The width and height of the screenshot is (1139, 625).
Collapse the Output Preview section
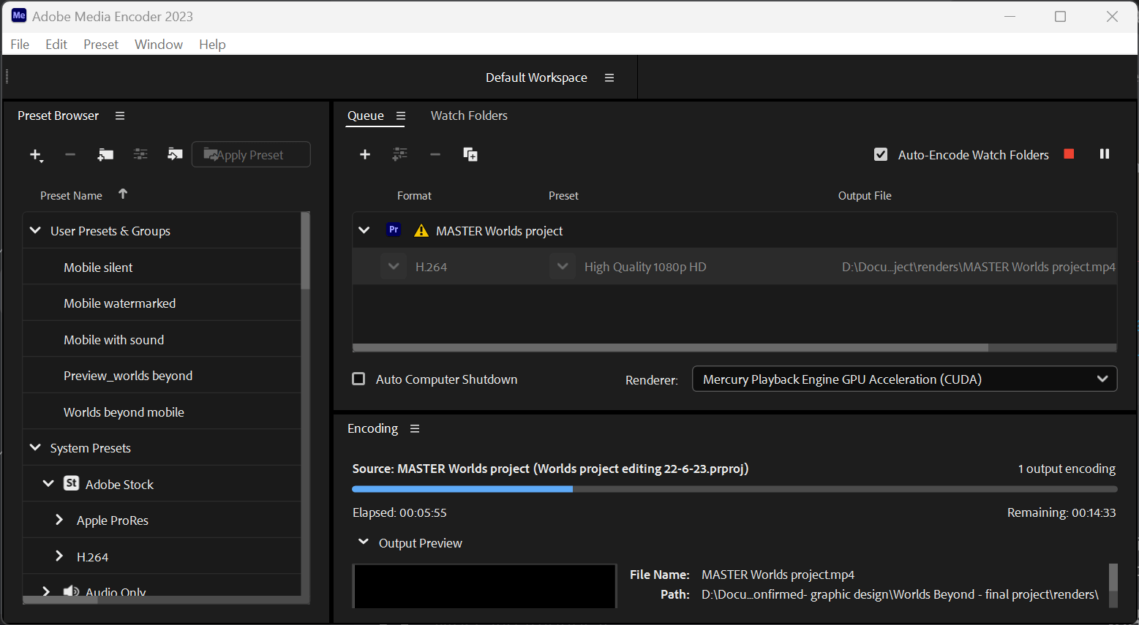(363, 542)
